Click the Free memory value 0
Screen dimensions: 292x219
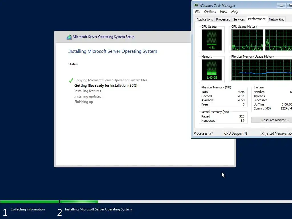244,104
